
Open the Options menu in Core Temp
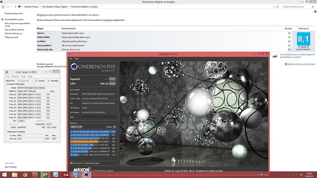15,76
